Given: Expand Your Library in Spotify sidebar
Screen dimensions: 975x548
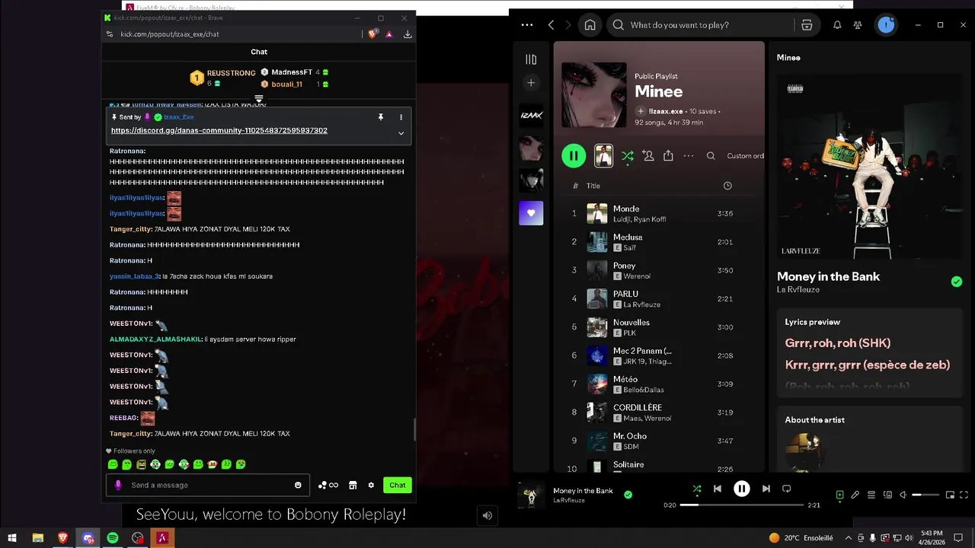Looking at the screenshot, I should 531,59.
